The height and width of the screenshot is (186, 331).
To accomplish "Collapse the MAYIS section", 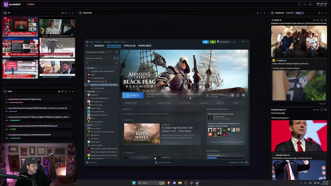I will click(86, 125).
